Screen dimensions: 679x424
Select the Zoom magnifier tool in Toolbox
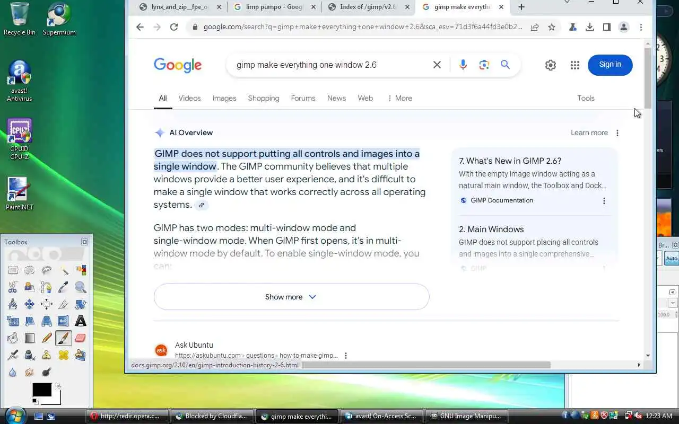coord(81,287)
